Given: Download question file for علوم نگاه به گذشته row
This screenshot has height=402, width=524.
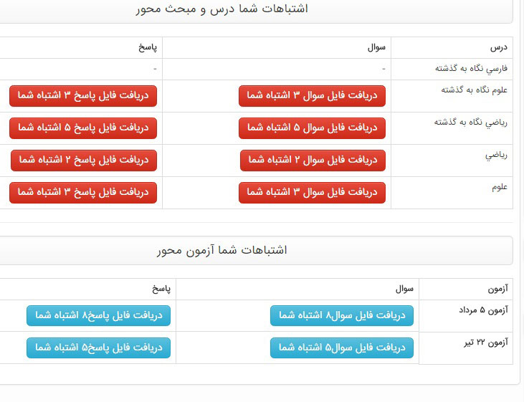Looking at the screenshot, I should click(312, 95).
